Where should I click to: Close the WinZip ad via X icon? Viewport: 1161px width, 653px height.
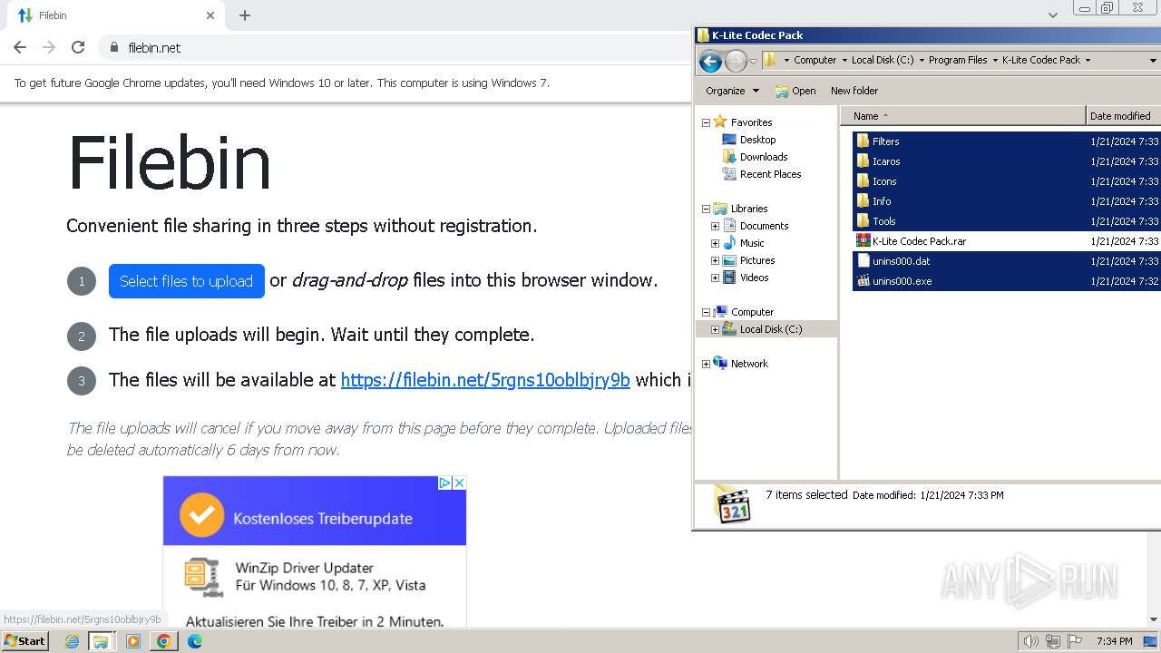[459, 482]
